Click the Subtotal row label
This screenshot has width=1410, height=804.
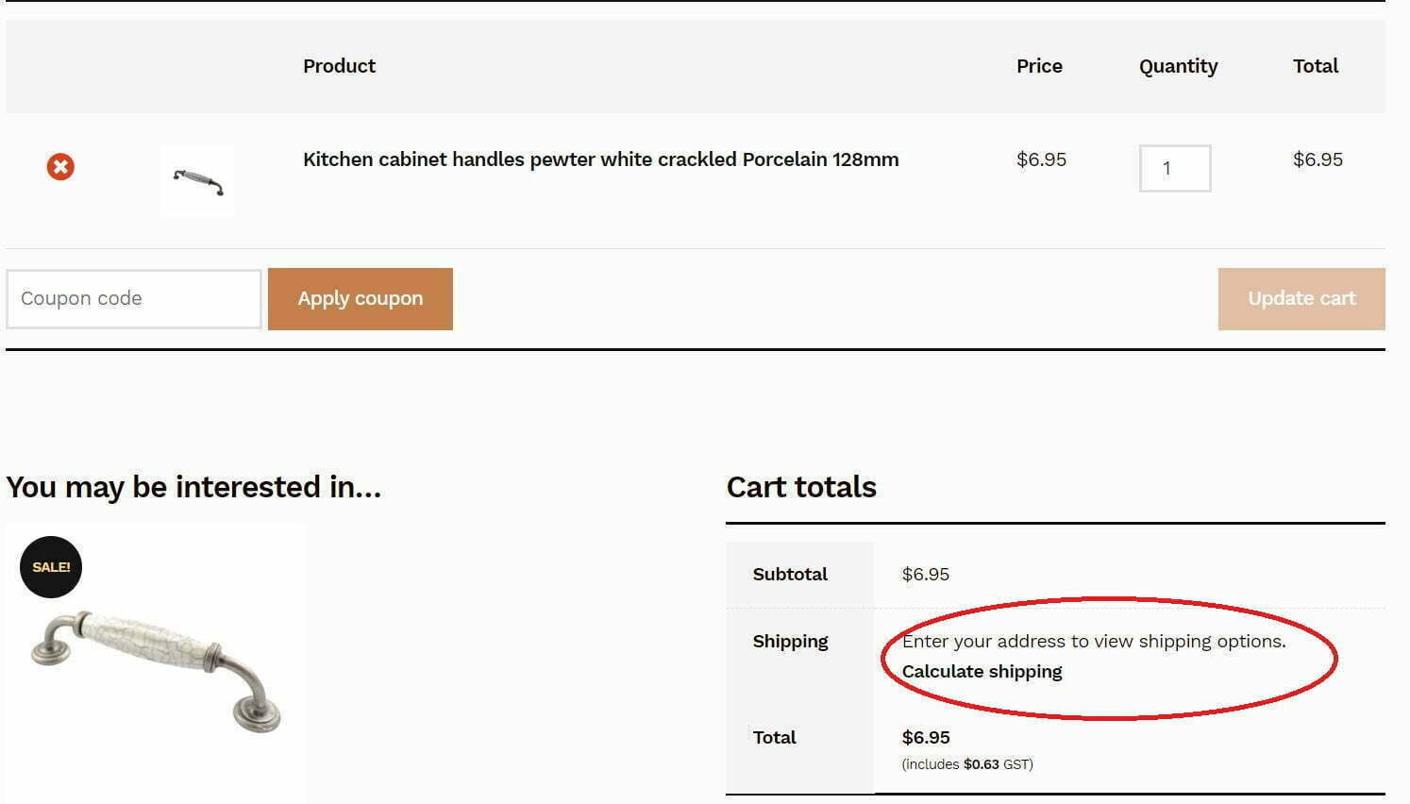790,575
